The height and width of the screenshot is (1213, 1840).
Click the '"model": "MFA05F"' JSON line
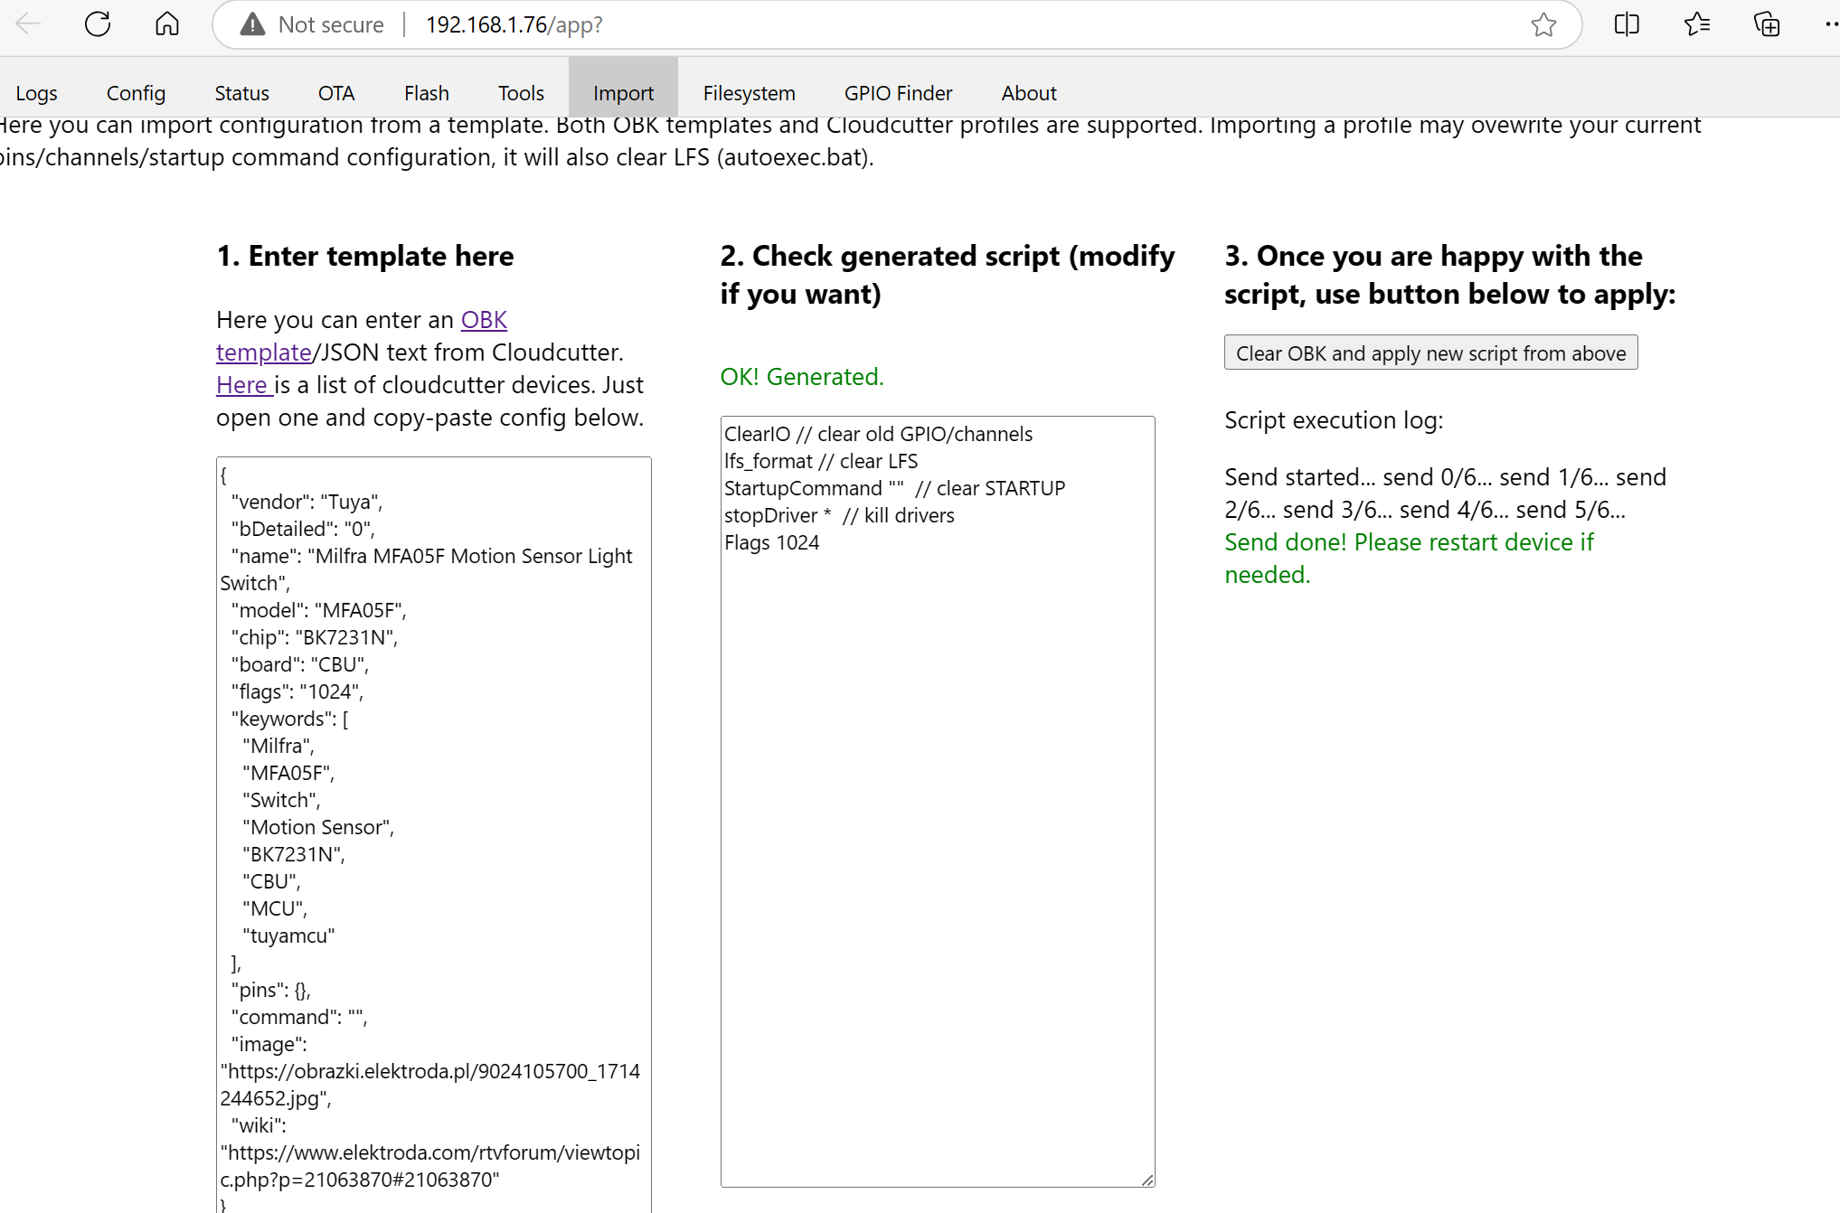coord(319,610)
